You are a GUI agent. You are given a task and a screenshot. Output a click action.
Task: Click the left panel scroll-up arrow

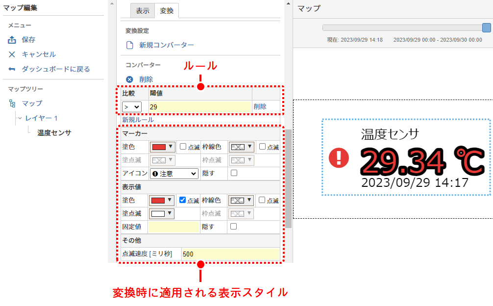112,3
